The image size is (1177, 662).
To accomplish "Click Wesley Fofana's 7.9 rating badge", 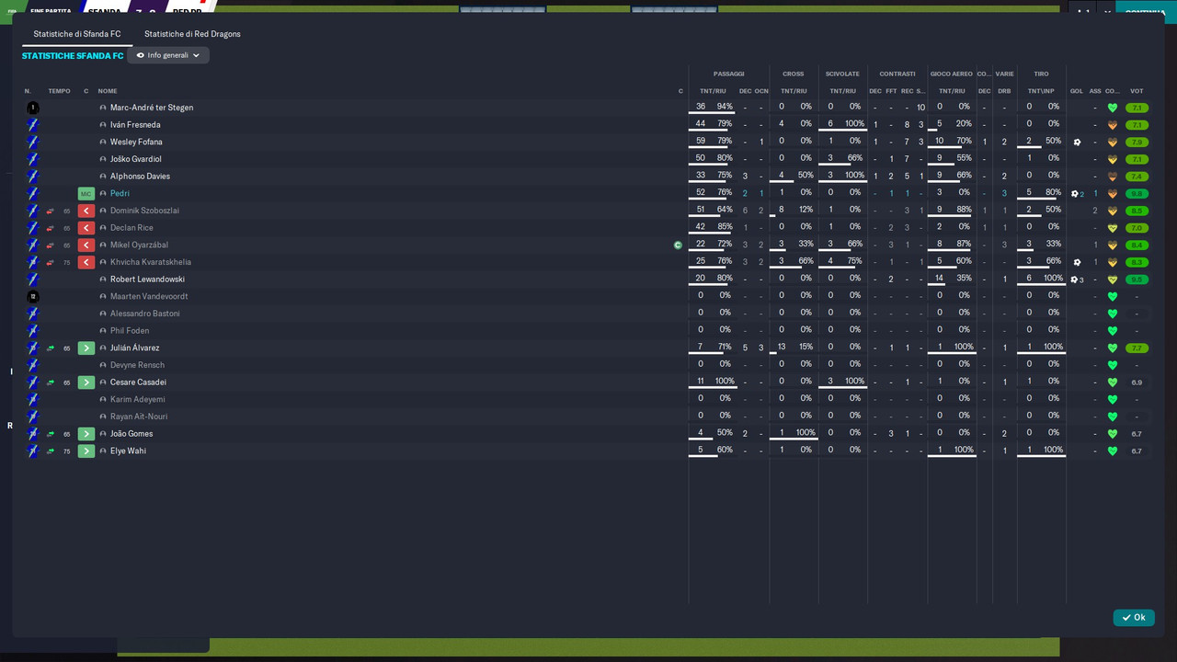I will [x=1137, y=143].
